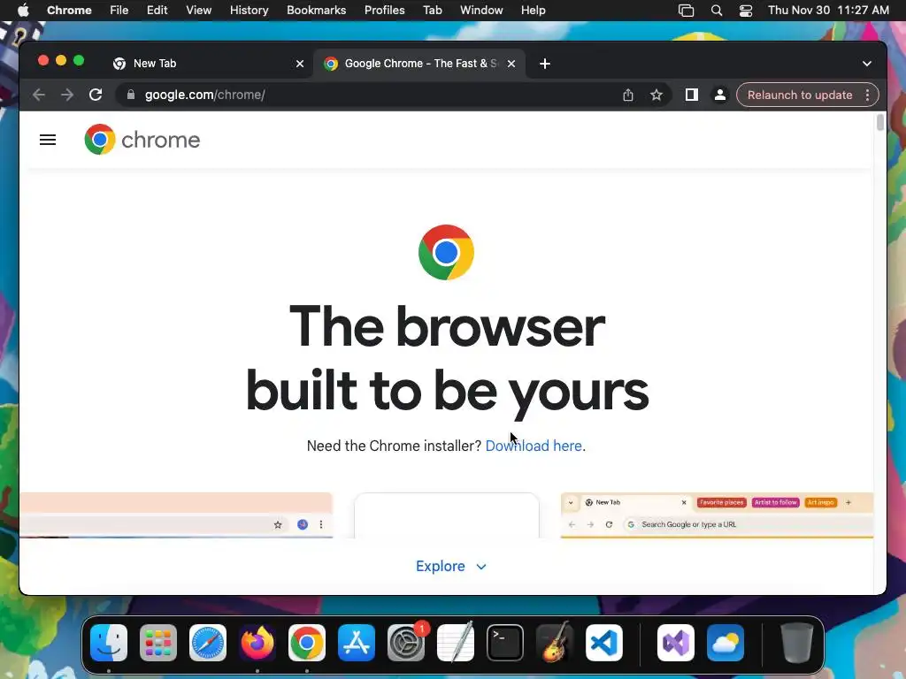Click the page vertical scrollbar thumb
Viewport: 906px width, 679px height.
[880, 122]
